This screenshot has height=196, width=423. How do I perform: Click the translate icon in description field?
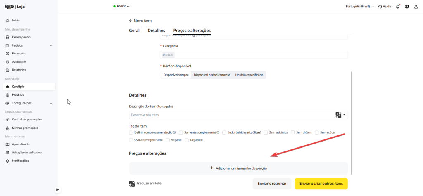[338, 115]
